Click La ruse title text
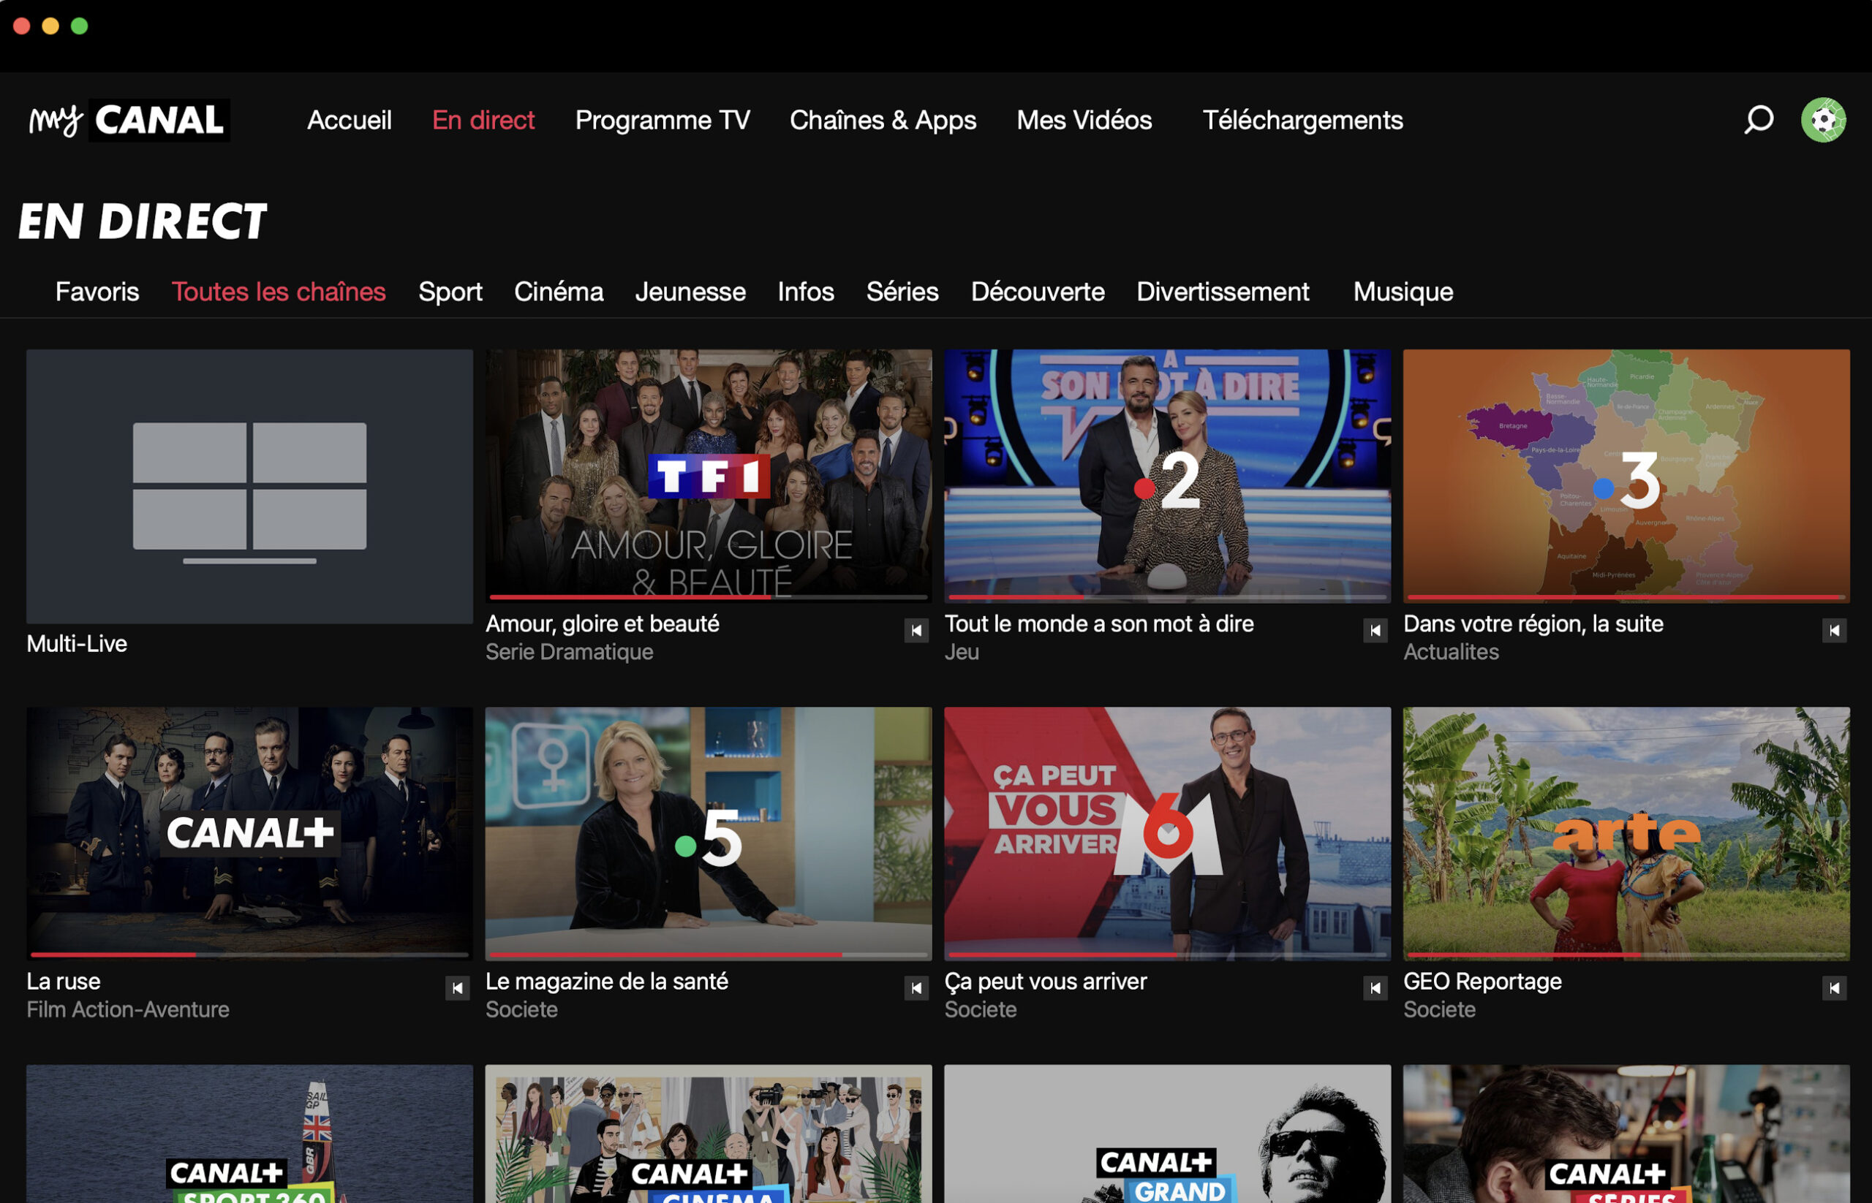The image size is (1872, 1203). coord(64,981)
